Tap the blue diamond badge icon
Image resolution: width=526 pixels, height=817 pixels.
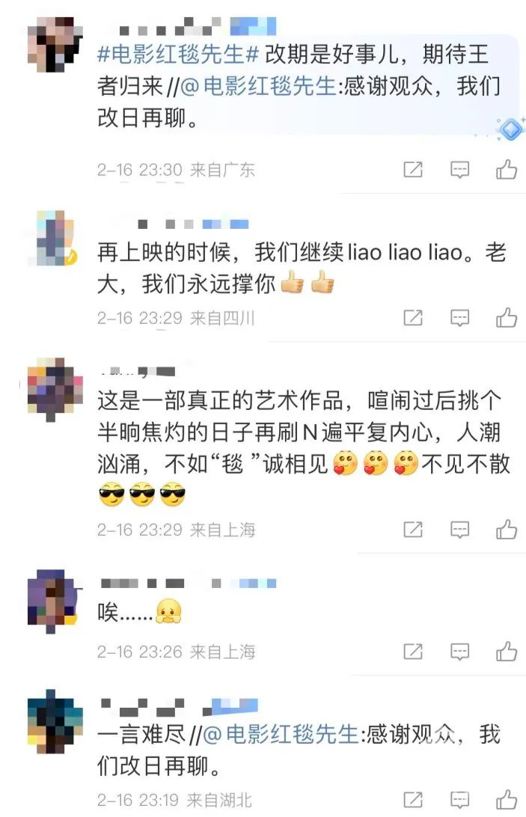(510, 129)
